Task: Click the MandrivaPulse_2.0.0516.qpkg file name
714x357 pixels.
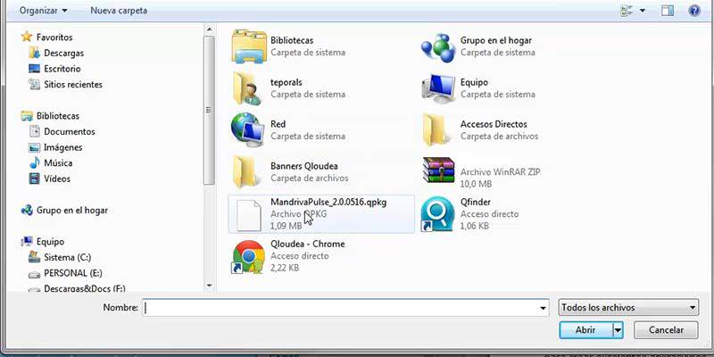Action: pyautogui.click(x=328, y=203)
